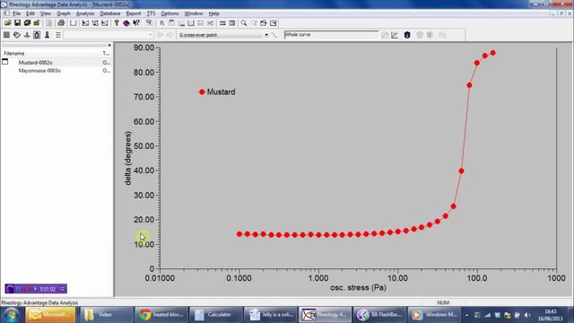Click the recorder pause button in purple widget

(18, 289)
